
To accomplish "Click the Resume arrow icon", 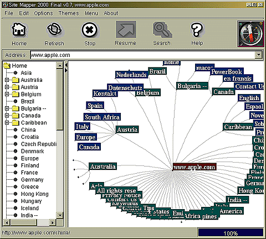I will coord(126,29).
